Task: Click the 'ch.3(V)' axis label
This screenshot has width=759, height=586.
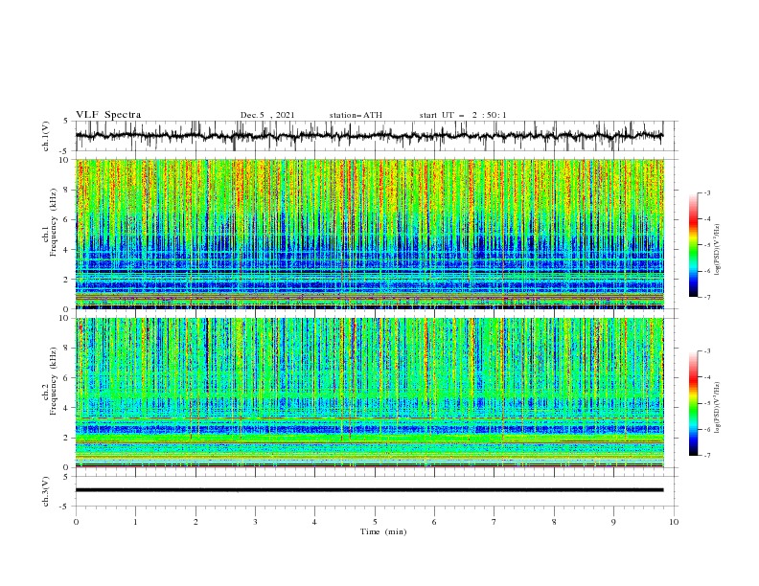Action: click(x=46, y=491)
